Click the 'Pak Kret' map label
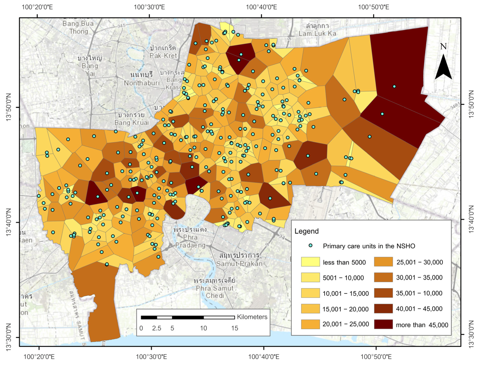 click(x=163, y=56)
